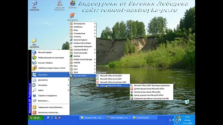
Task: Open Диспетчер рисунков Microsoft Office
Action: (152, 89)
